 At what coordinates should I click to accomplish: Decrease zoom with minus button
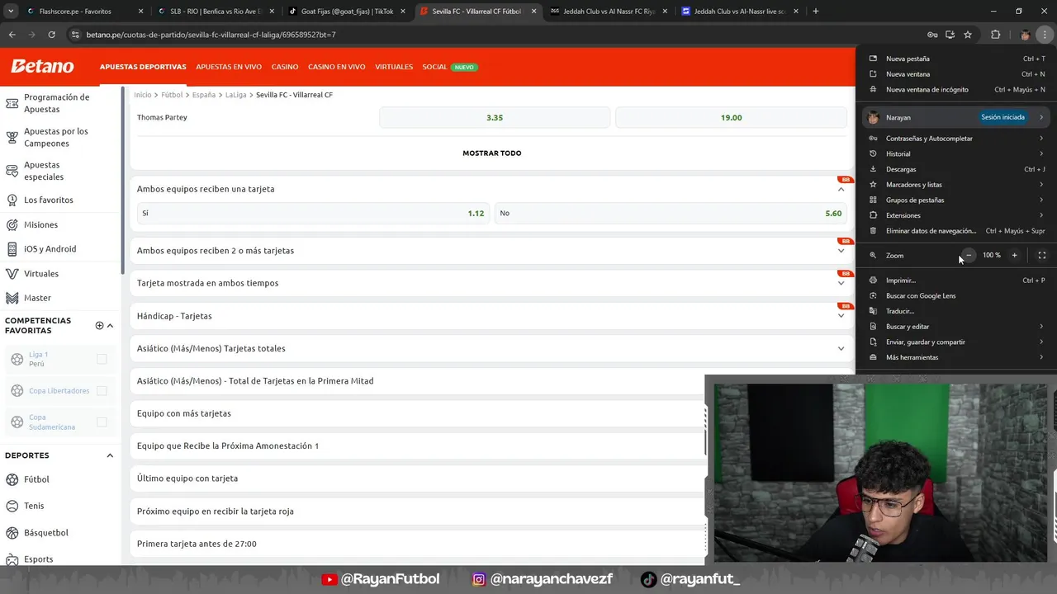[x=969, y=255]
